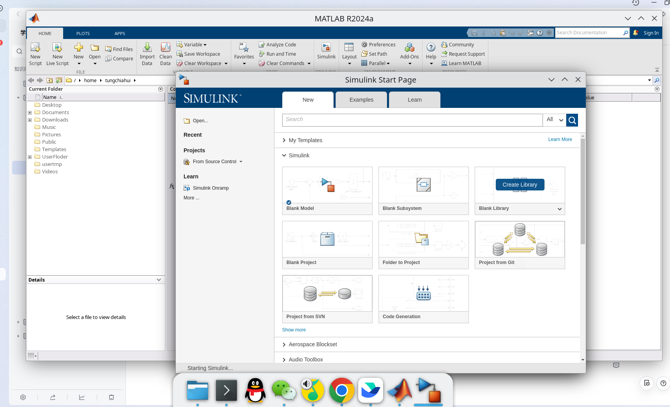Open From Source Control dropdown

241,162
